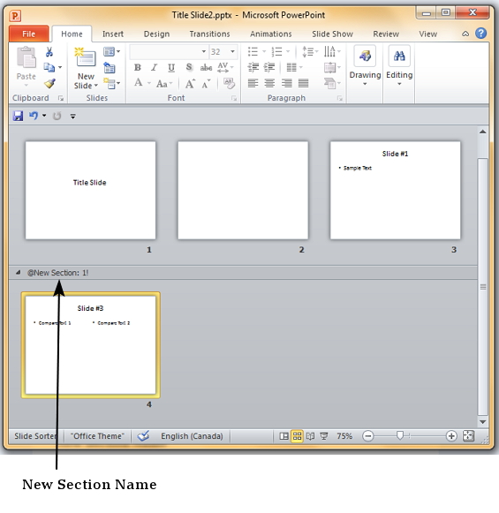Expand the Undo history dropdown arrow

pos(44,116)
